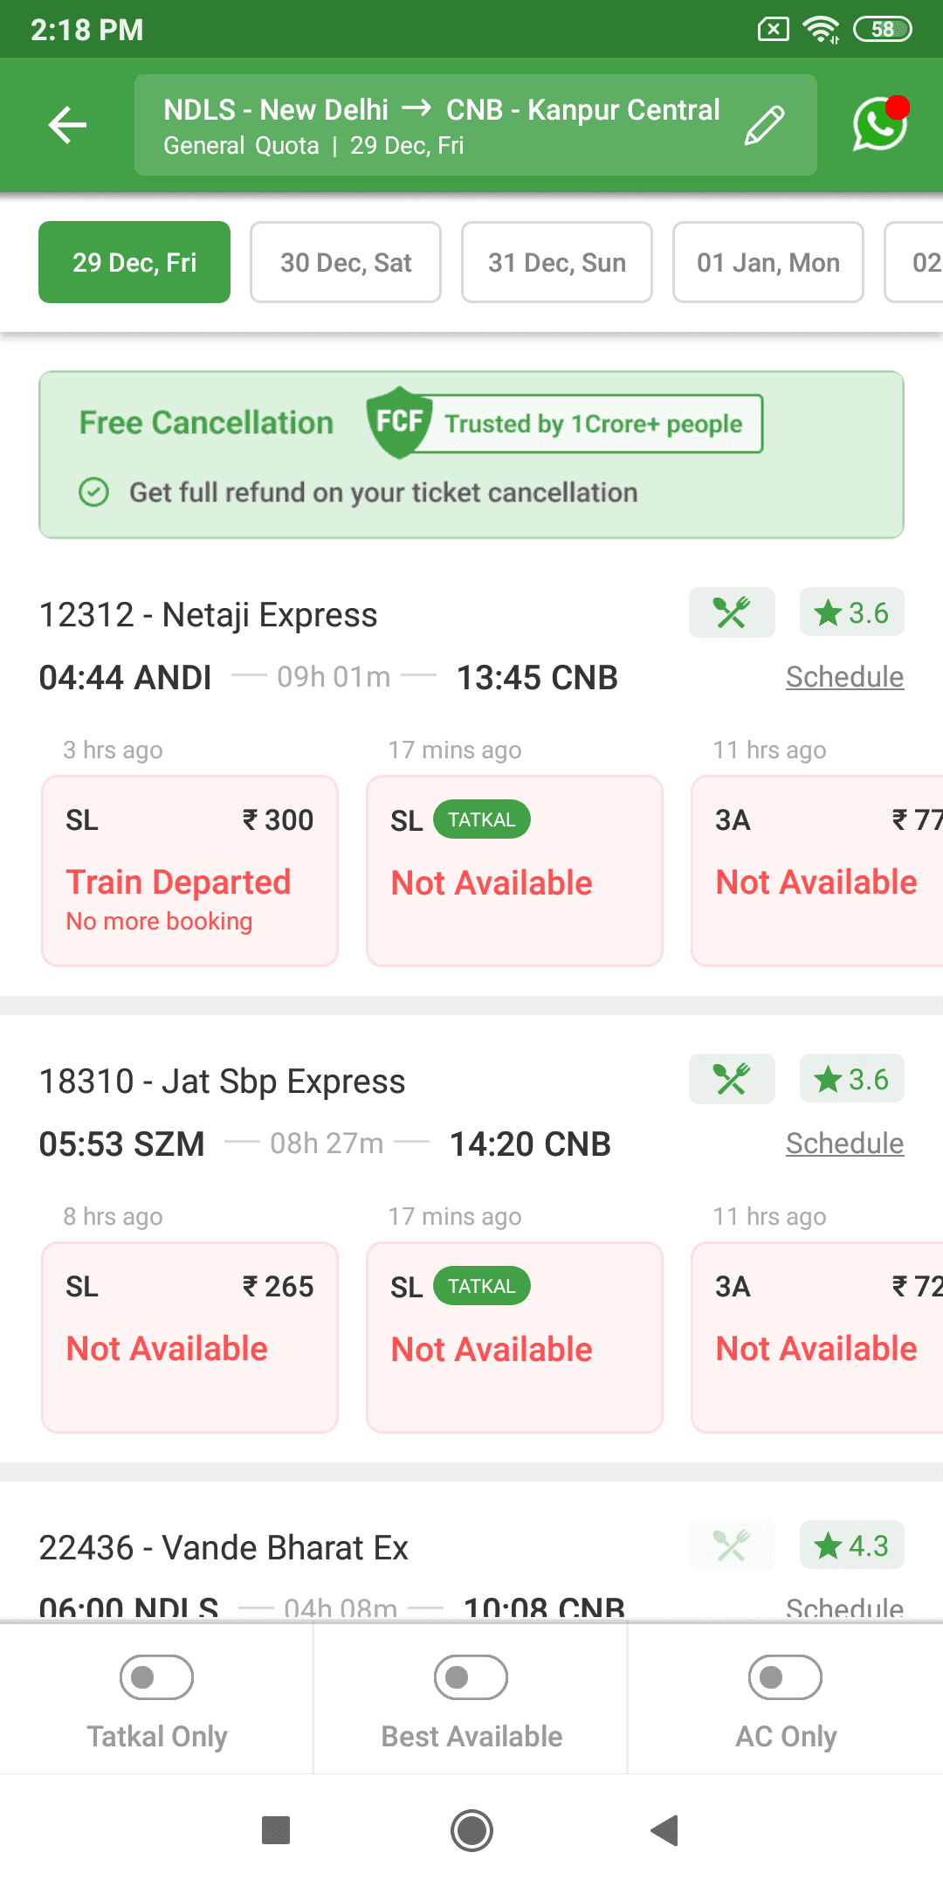
Task: Choose 01 Jan, Mon date tab
Action: point(768,262)
